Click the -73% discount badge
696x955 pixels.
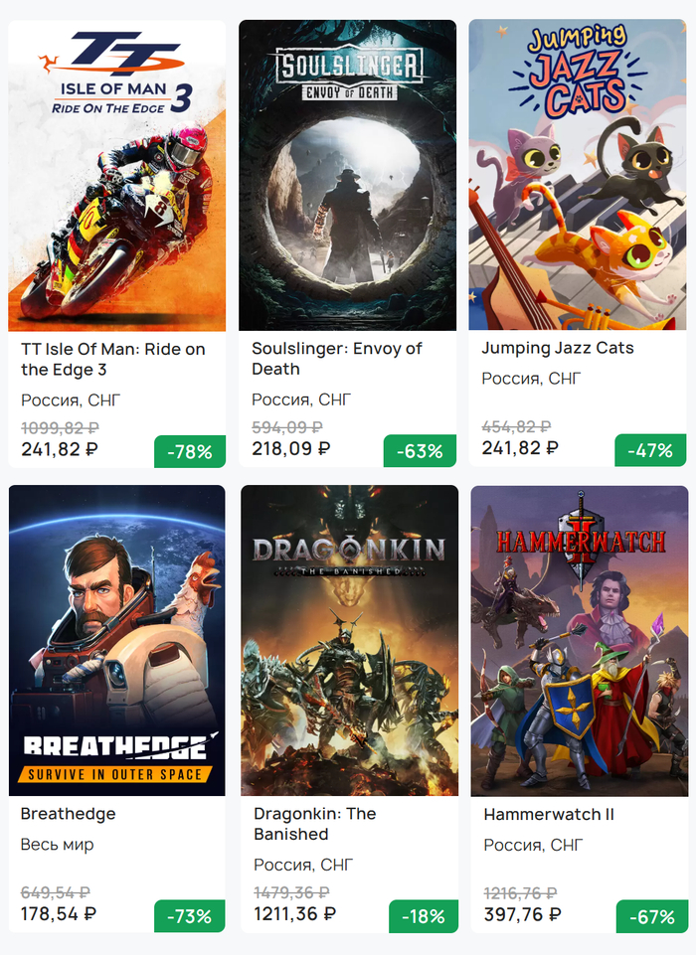tap(190, 916)
